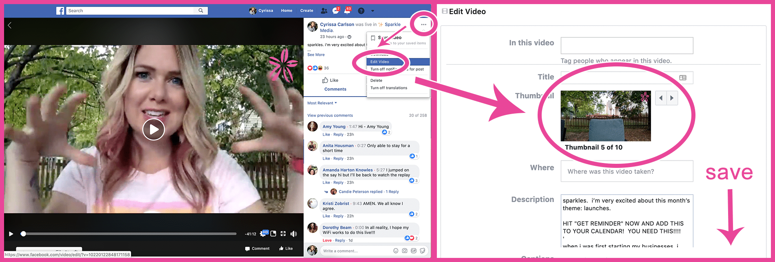Expand Candie Peterson replied 1 Reply
775x262 pixels.
click(x=369, y=192)
